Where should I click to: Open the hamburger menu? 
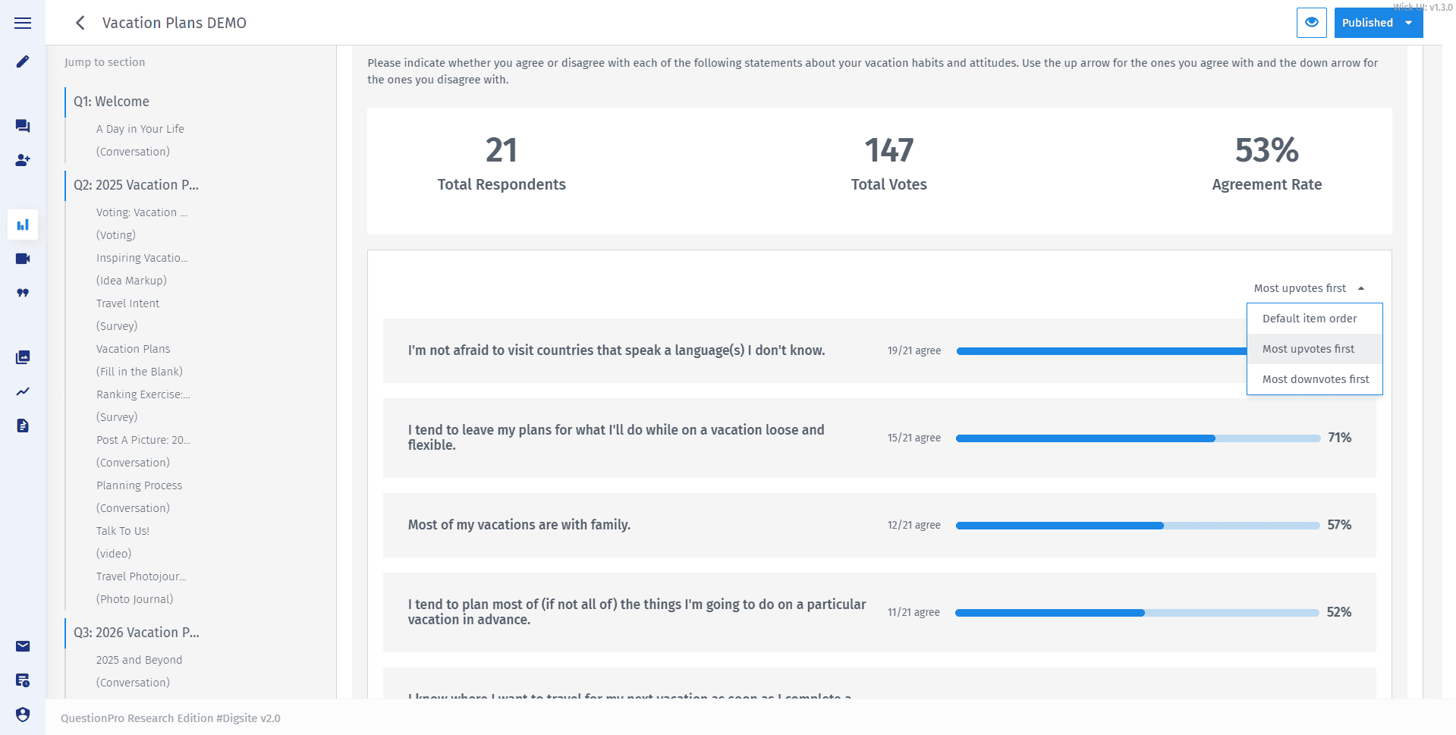coord(23,23)
